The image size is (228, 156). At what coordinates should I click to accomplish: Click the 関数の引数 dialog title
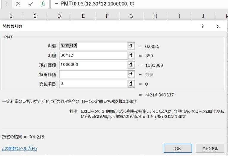[x=12, y=26]
